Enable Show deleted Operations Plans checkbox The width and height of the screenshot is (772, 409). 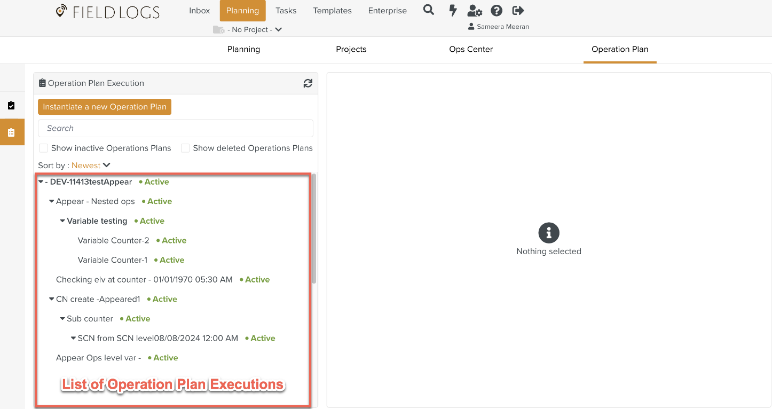pyautogui.click(x=185, y=148)
